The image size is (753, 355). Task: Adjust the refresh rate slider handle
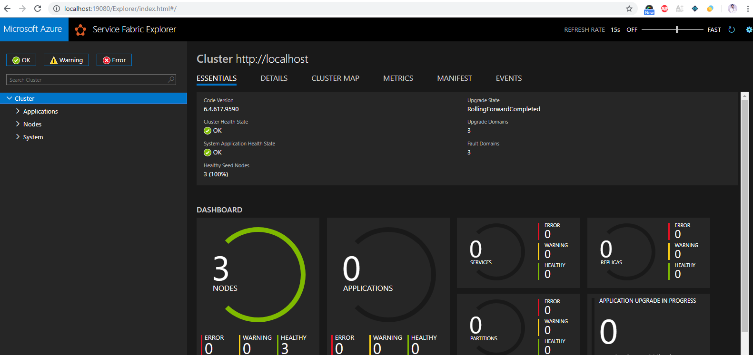(x=677, y=29)
